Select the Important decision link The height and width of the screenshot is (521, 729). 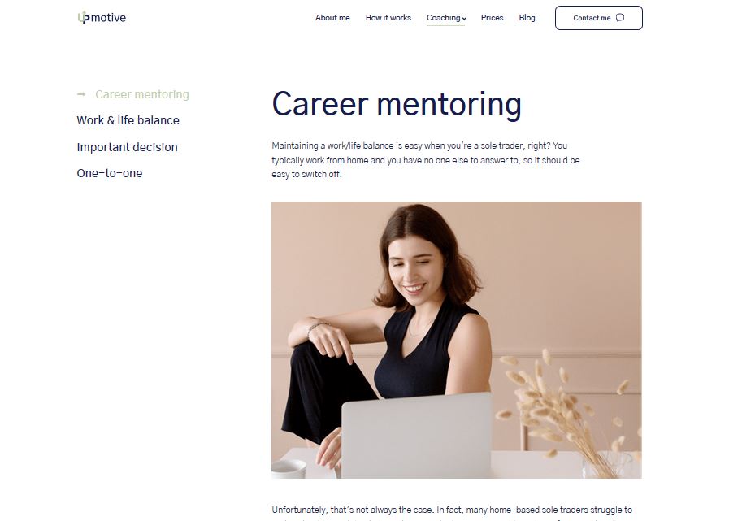click(127, 147)
